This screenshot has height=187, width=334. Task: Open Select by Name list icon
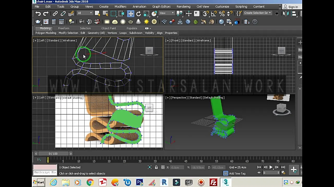(105, 14)
